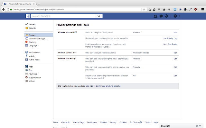
Task: Click the site identity info icon
Action: [x=8, y=9]
